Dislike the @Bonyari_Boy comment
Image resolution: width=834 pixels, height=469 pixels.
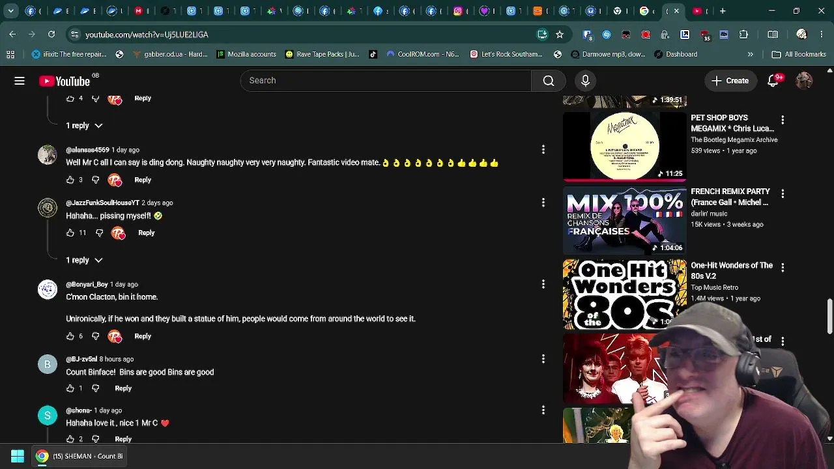95,336
